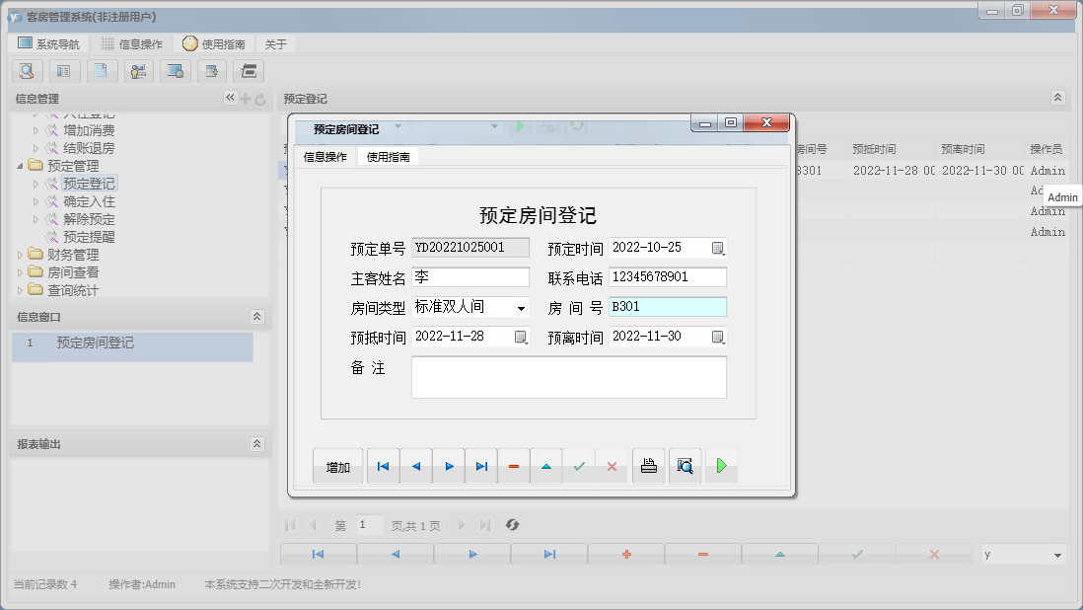Viewport: 1083px width, 610px height.
Task: Open the 预定时间 date picker
Action: 717,247
